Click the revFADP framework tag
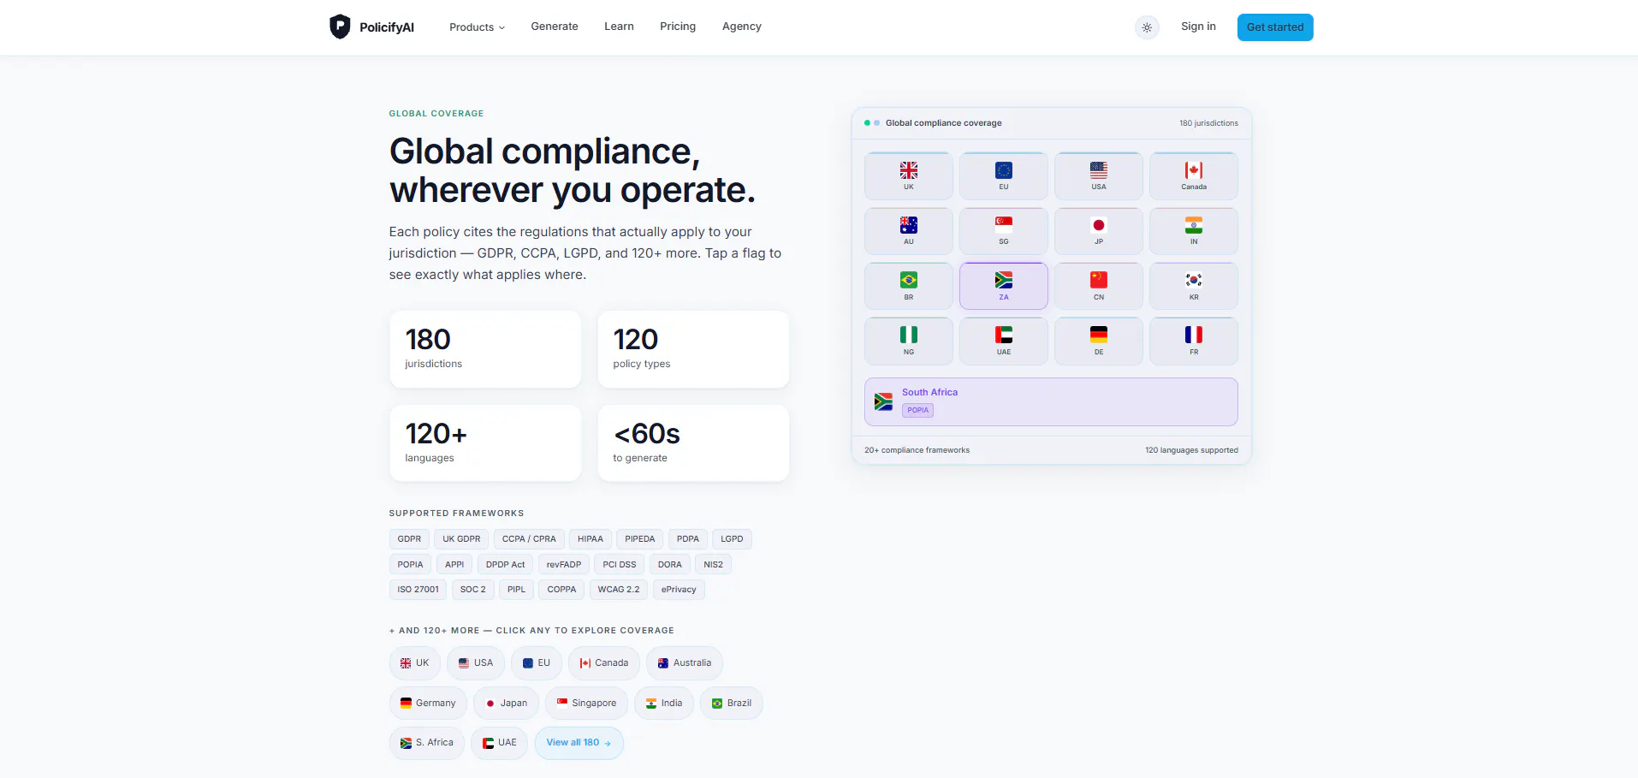1638x778 pixels. (x=564, y=565)
